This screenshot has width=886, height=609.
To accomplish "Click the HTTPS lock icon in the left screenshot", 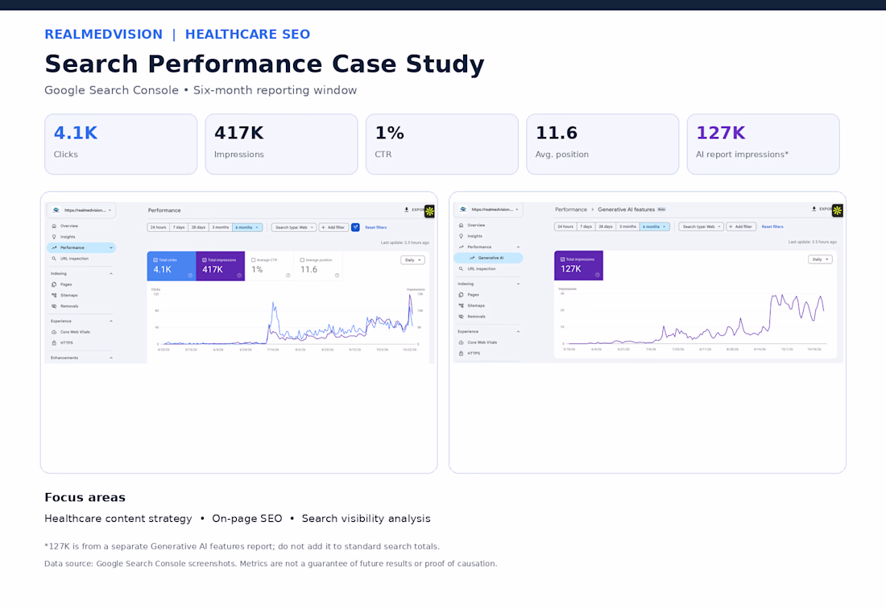I will coord(54,343).
